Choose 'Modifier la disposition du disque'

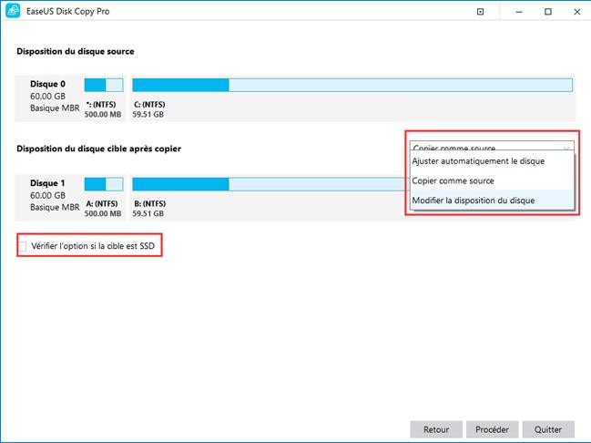[492, 201]
